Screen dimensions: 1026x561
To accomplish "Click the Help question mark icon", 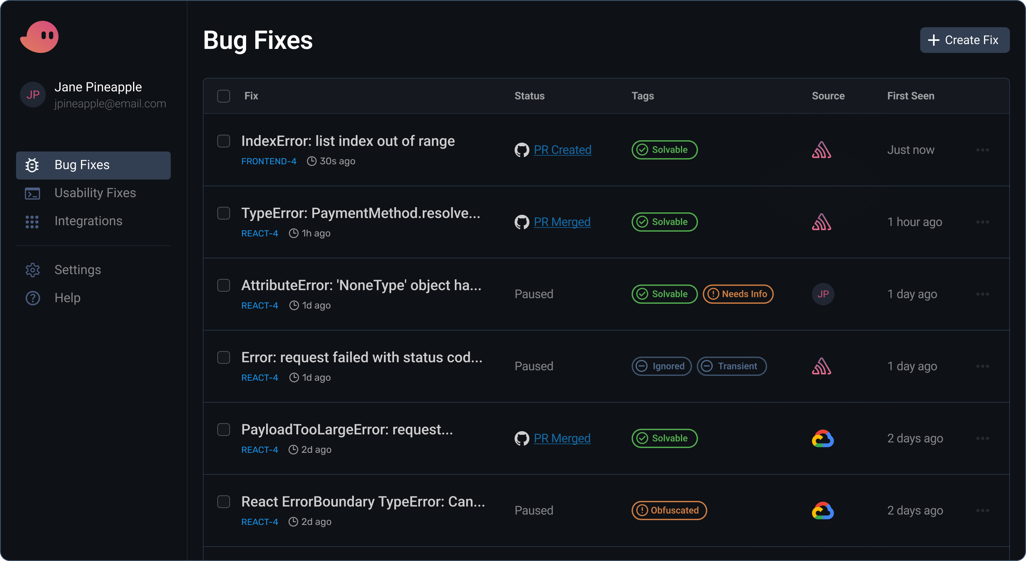I will point(32,298).
